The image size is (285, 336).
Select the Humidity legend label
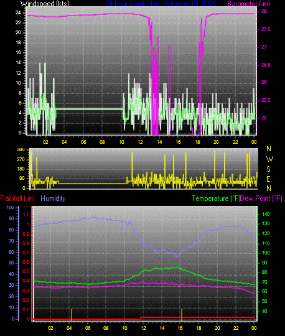point(53,198)
